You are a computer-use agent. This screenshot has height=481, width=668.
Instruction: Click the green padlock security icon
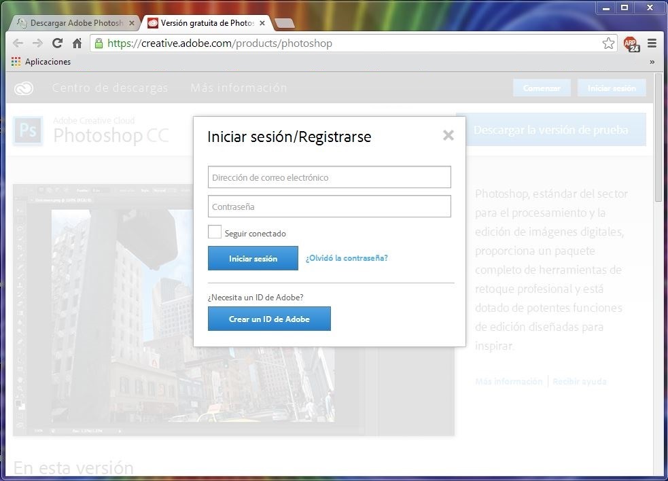(99, 43)
